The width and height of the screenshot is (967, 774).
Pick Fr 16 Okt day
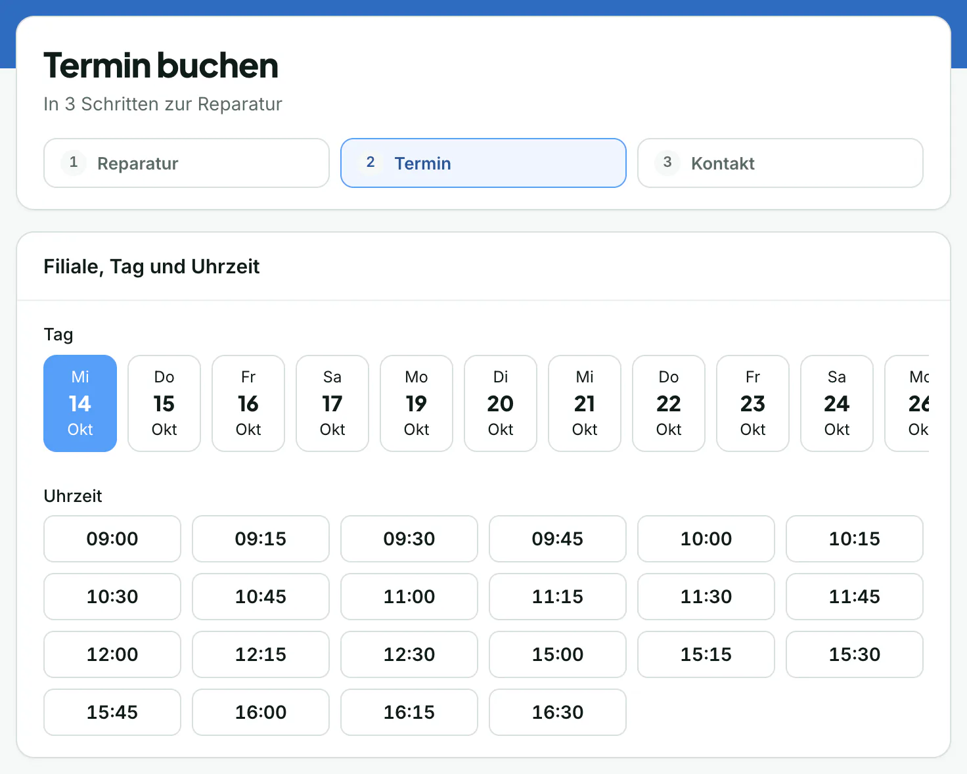pos(248,403)
